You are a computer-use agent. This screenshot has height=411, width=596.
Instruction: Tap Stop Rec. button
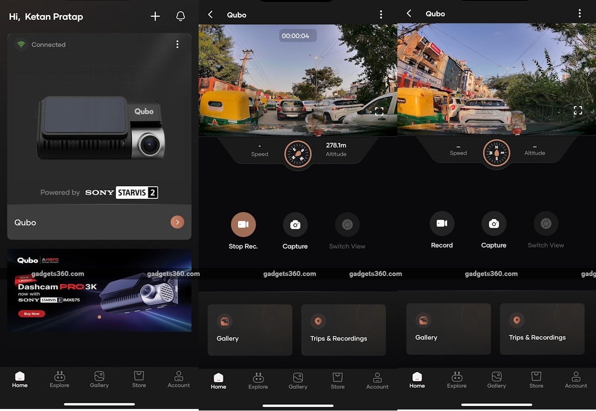coord(243,231)
